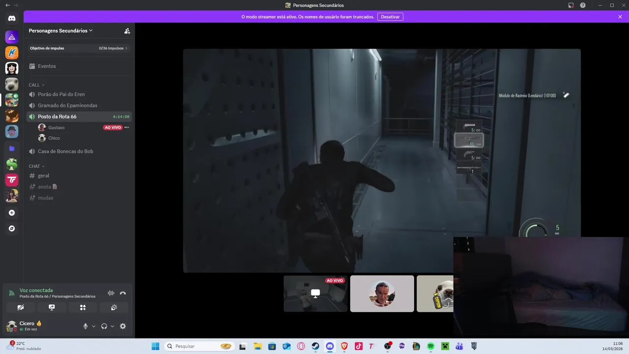Open File Explorer from the taskbar
Viewport: 629px width, 354px height.
click(257, 346)
